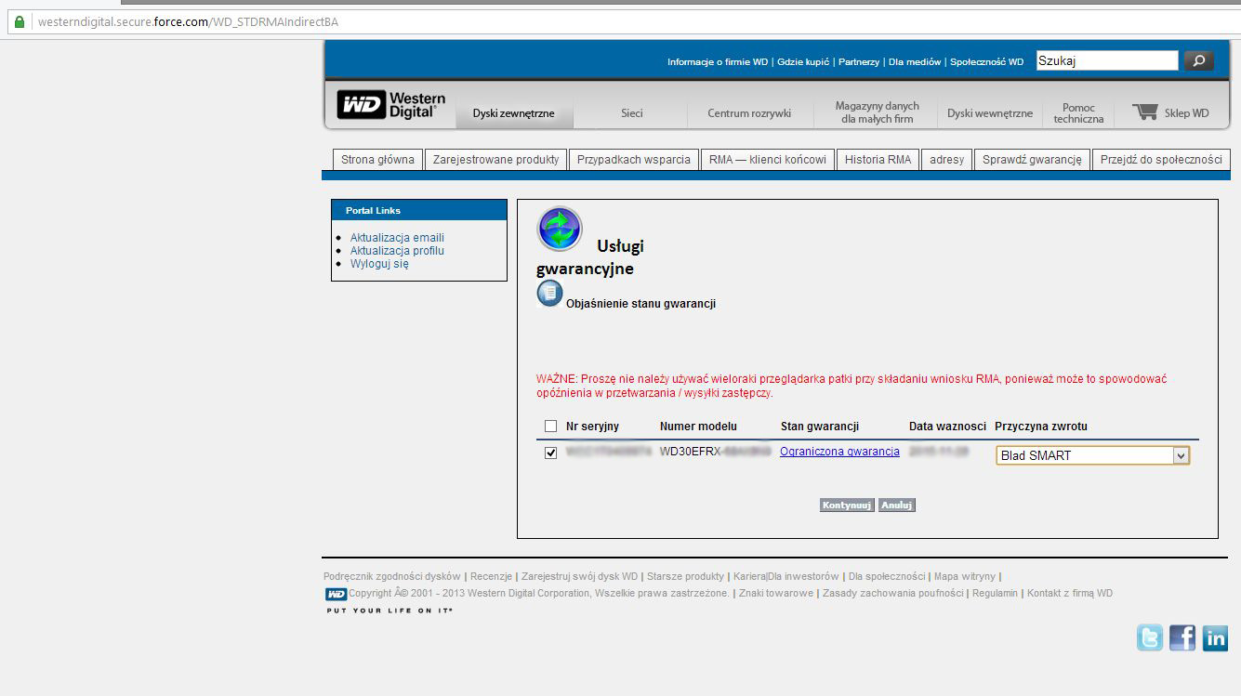
Task: Open the Facebook social icon
Action: coord(1182,637)
